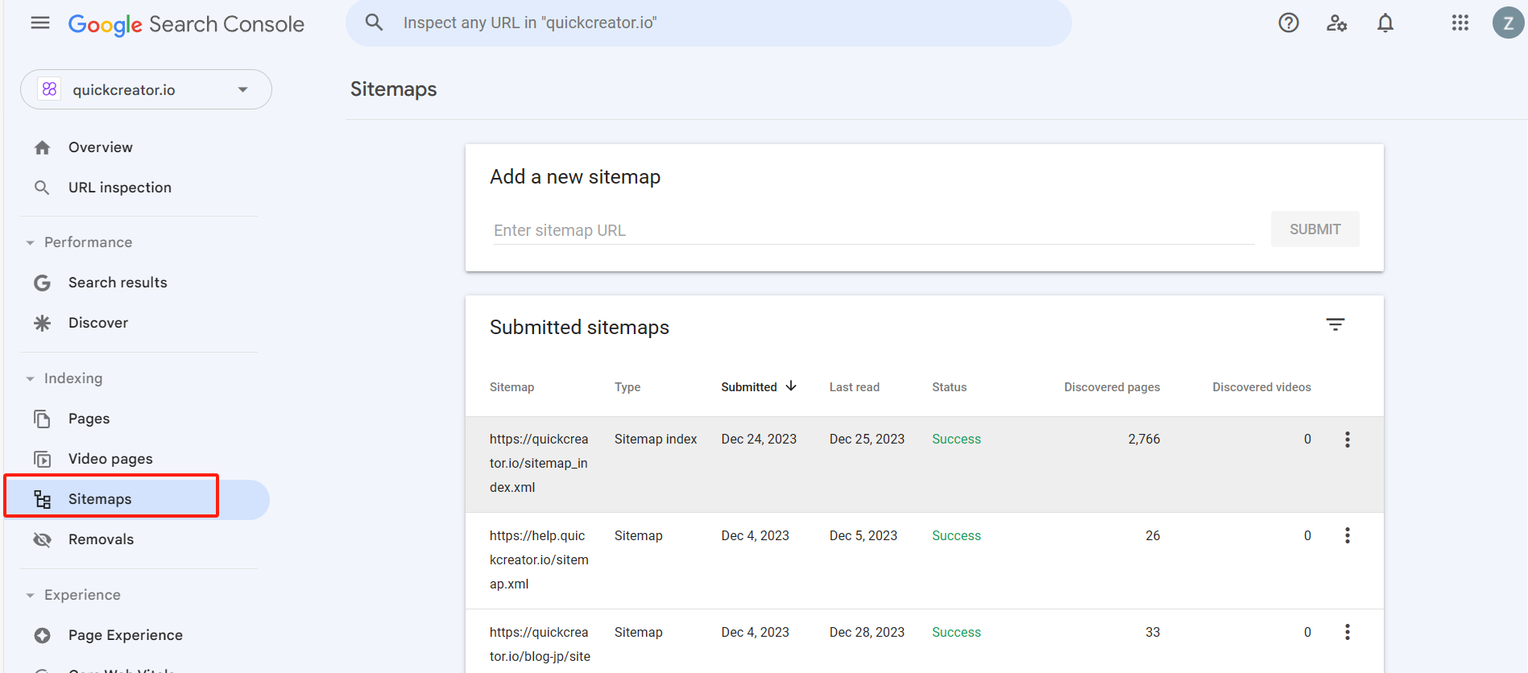
Task: Click the Enter sitemap URL field
Action: click(x=874, y=230)
